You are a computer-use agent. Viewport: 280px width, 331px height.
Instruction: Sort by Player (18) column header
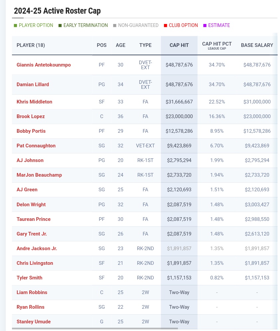click(x=31, y=45)
